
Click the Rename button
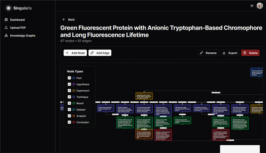point(208,53)
